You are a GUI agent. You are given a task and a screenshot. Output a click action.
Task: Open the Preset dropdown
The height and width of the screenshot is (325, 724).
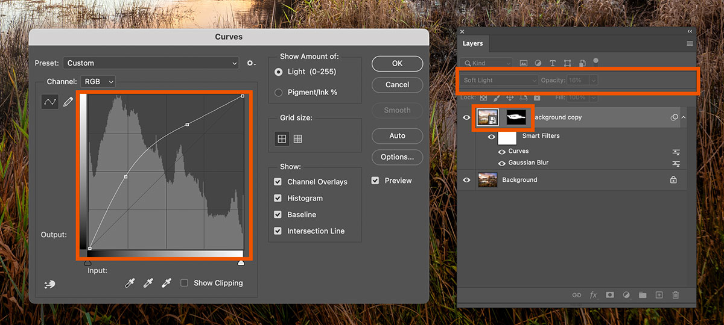click(152, 63)
